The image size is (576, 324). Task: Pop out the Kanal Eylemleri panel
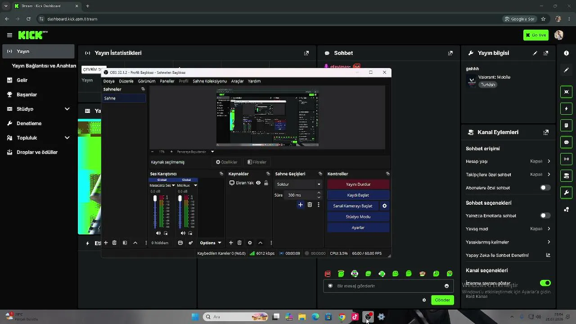click(x=546, y=132)
